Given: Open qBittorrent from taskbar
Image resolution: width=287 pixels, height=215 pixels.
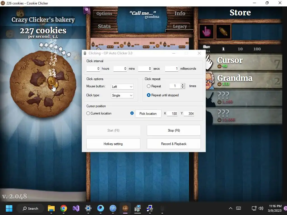Looking at the screenshot, I should 113,208.
